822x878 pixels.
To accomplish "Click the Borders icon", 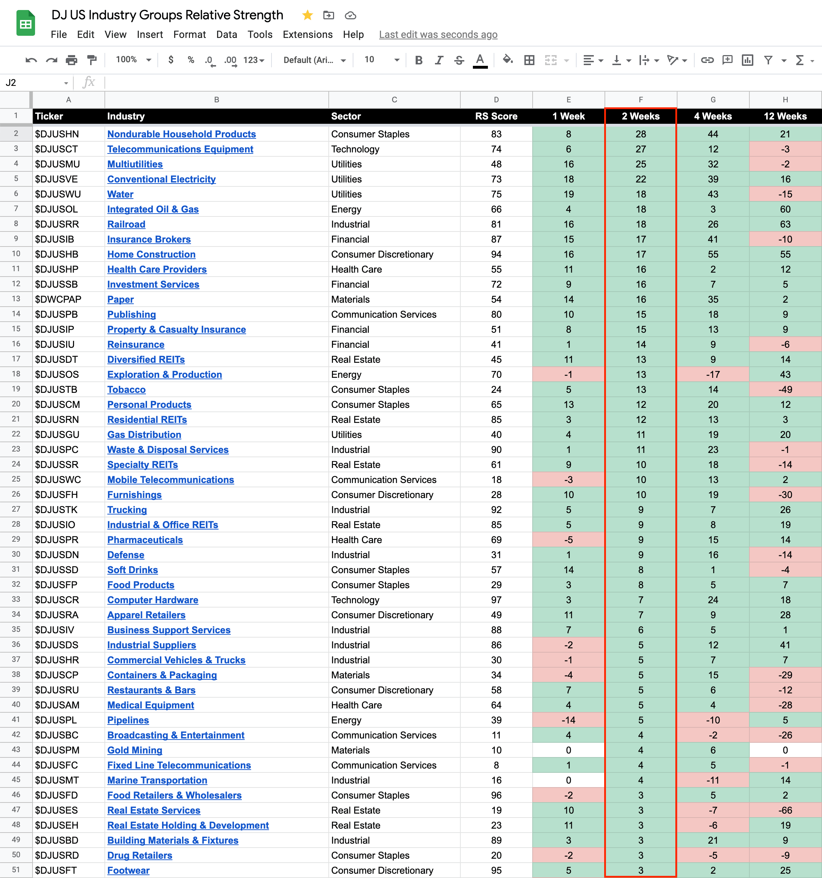I will tap(529, 60).
